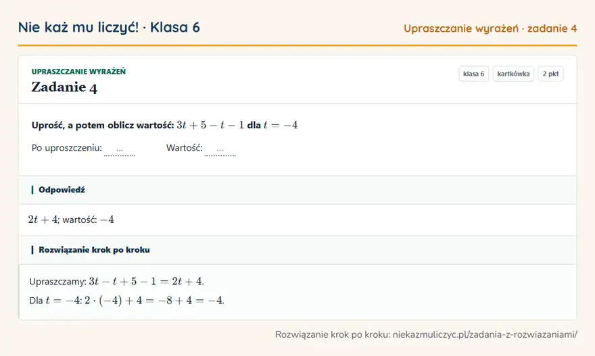Click the 'Nie każ mu liczyć! · Klasa 6' header title
Viewport: 595px width, 356px height.
pos(109,28)
